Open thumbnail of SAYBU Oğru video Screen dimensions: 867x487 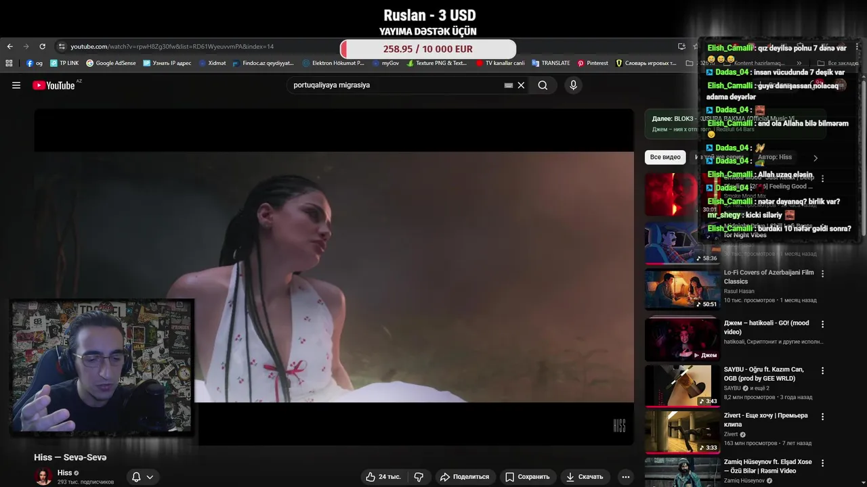pos(681,386)
